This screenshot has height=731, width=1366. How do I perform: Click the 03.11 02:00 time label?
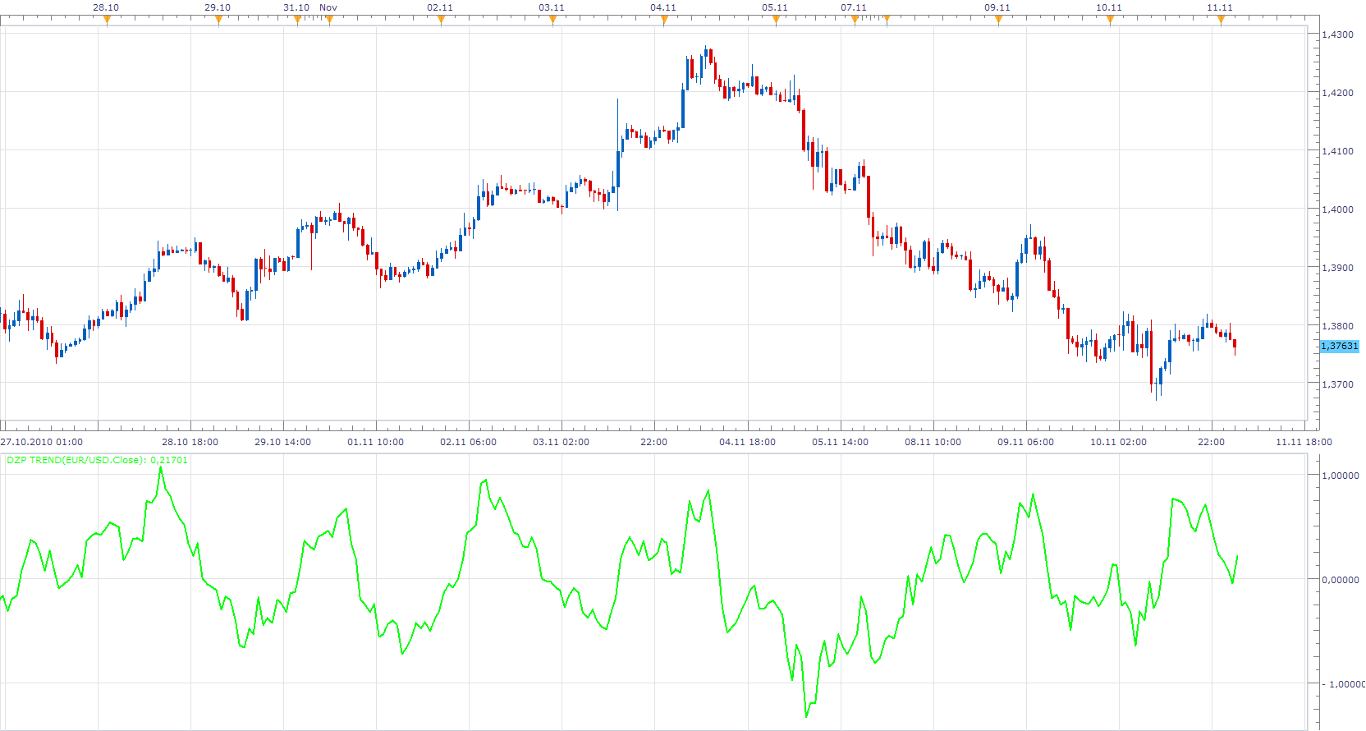(561, 442)
